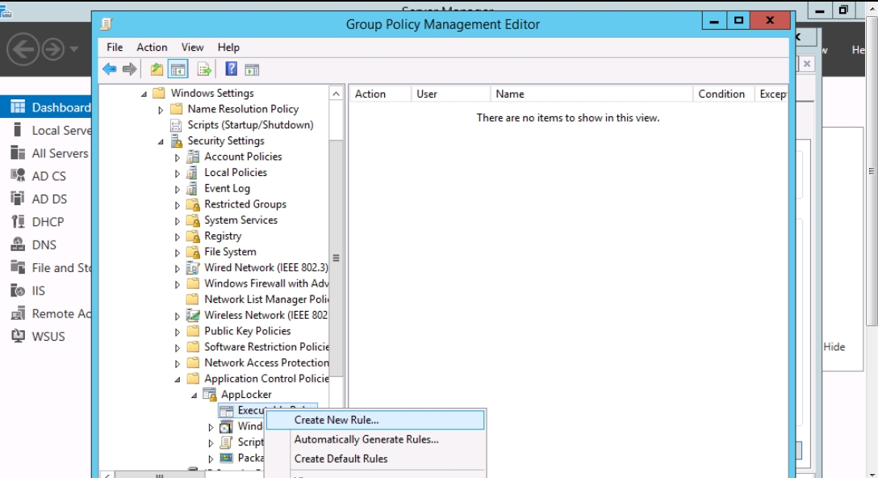This screenshot has width=878, height=478.
Task: Select the AppLocker node icon in tree
Action: click(x=211, y=395)
